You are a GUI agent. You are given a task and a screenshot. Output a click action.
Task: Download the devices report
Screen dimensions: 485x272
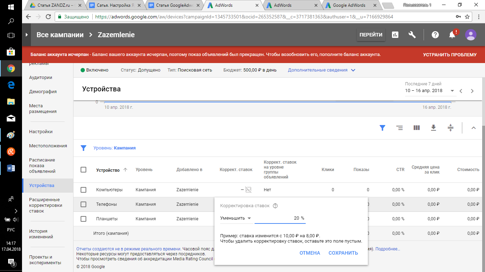[434, 128]
